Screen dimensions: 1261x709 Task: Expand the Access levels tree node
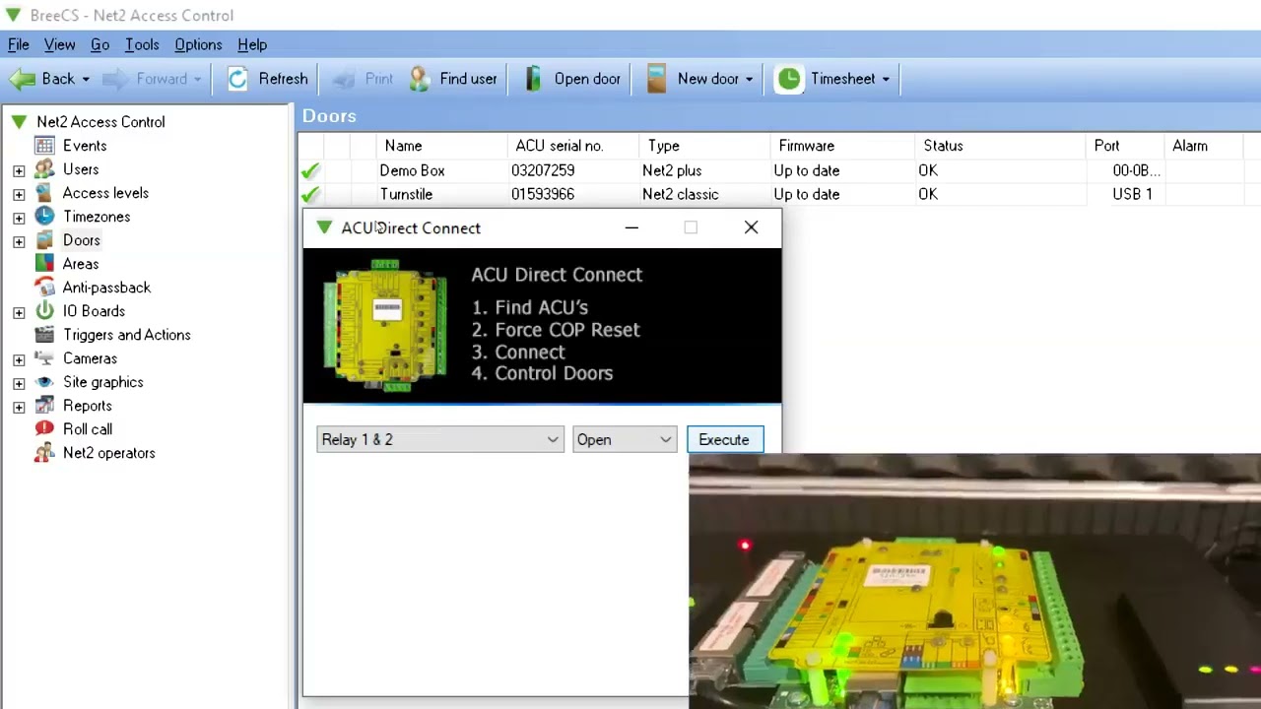tap(19, 194)
